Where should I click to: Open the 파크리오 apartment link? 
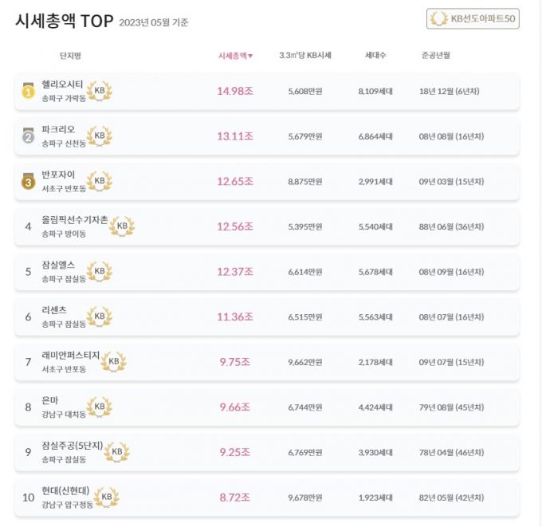tap(58, 129)
